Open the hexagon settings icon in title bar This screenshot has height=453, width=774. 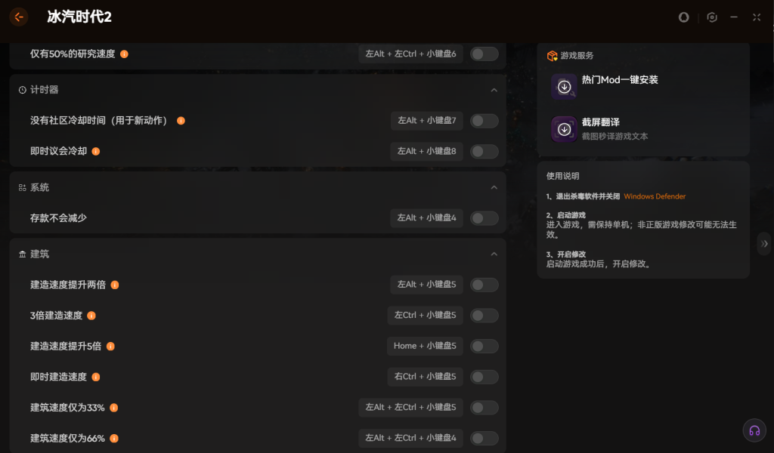(711, 17)
